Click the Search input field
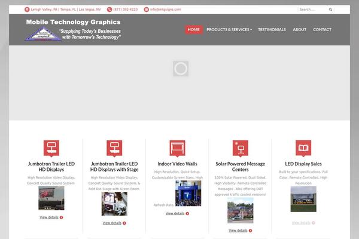 (x=312, y=10)
